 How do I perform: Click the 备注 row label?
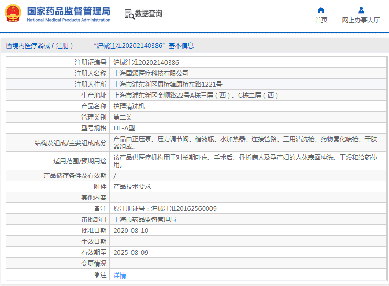click(100, 209)
